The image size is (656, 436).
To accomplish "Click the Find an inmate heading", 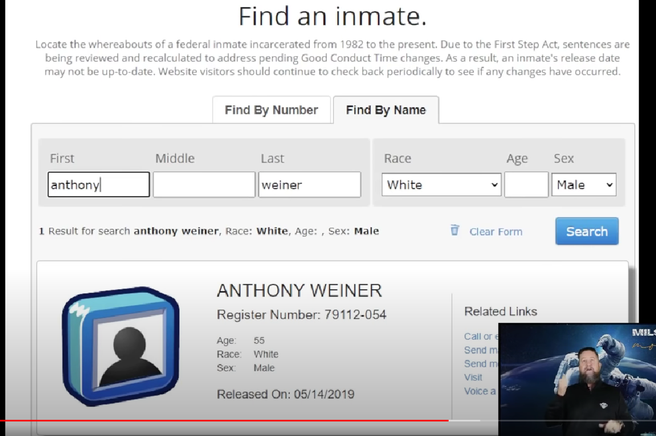I will (332, 16).
